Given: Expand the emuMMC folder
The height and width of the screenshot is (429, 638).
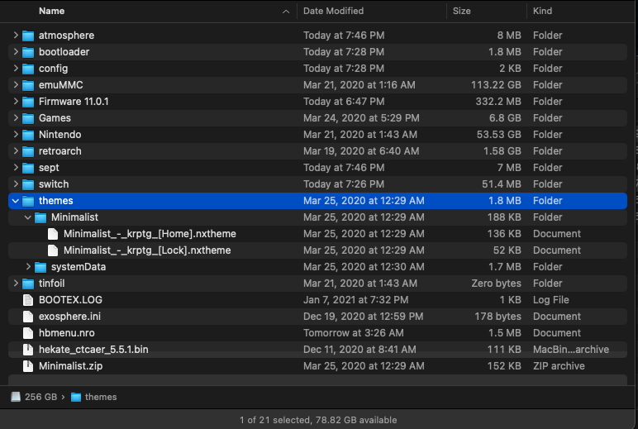Looking at the screenshot, I should 16,84.
